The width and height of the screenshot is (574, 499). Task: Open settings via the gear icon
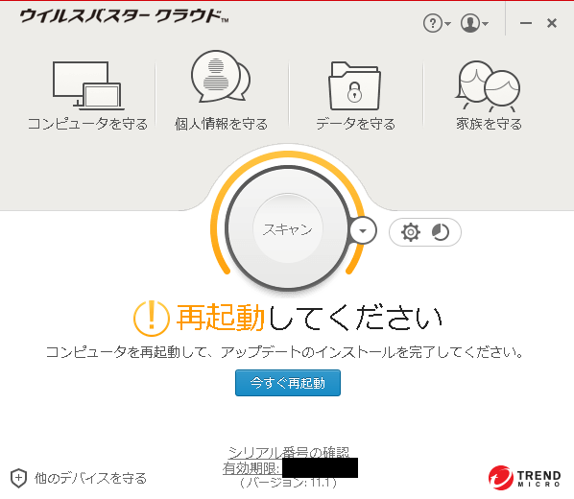point(411,232)
